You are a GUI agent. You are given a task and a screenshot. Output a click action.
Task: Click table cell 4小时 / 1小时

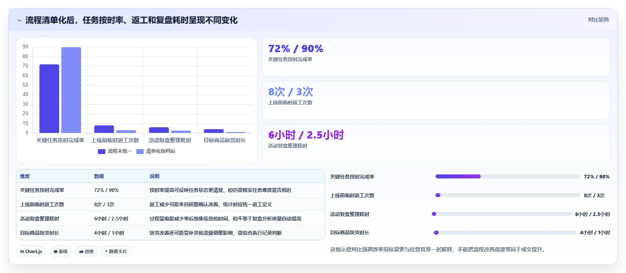109,233
